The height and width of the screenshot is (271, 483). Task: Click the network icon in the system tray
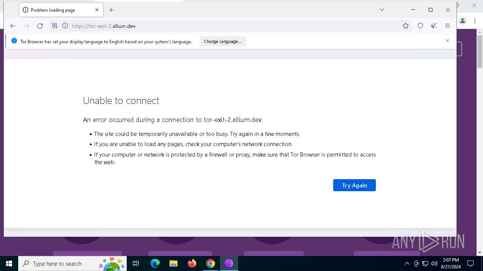(425, 263)
